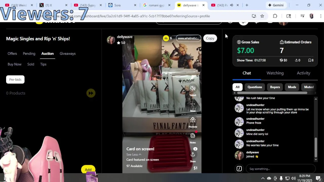The image size is (324, 182).
Task: Click undeadhunter's 'Phone froze' message
Action: (254, 123)
